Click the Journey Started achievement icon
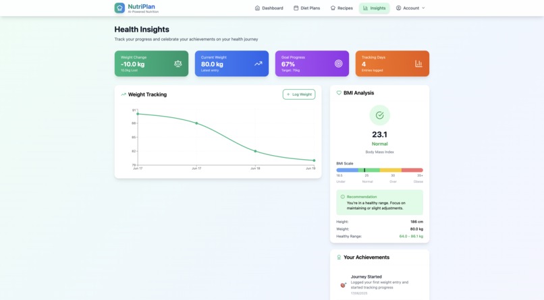544x300 pixels. [x=343, y=284]
